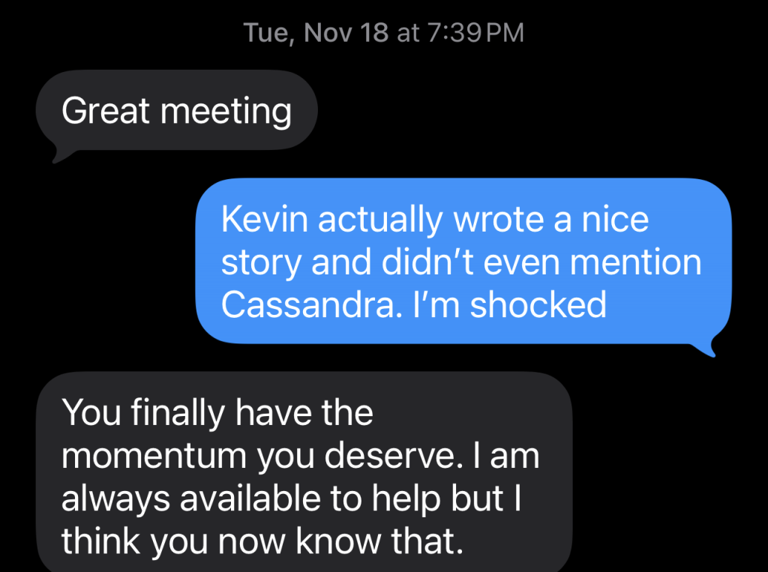Click the word "meeting" in first bubble
This screenshot has width=768, height=572.
point(227,111)
